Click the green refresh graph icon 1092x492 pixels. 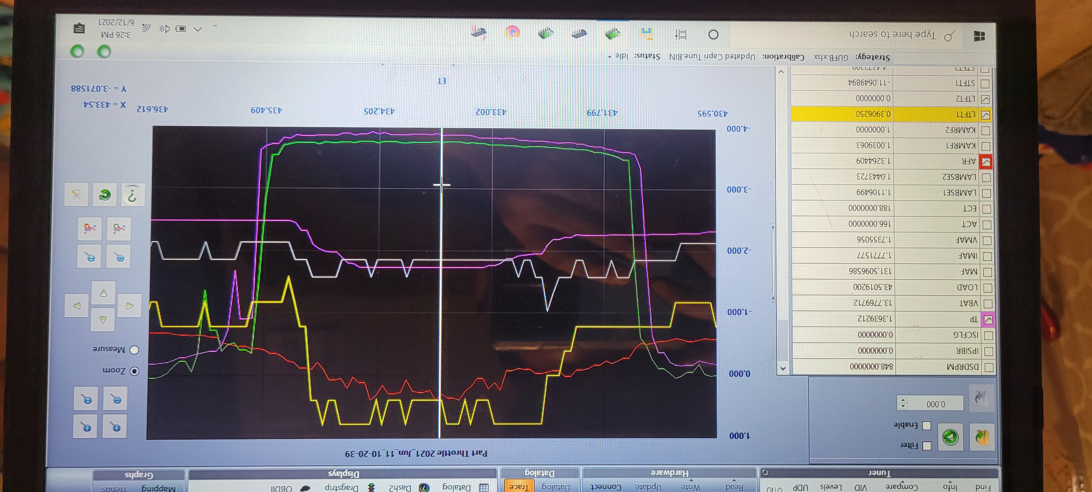pos(105,195)
